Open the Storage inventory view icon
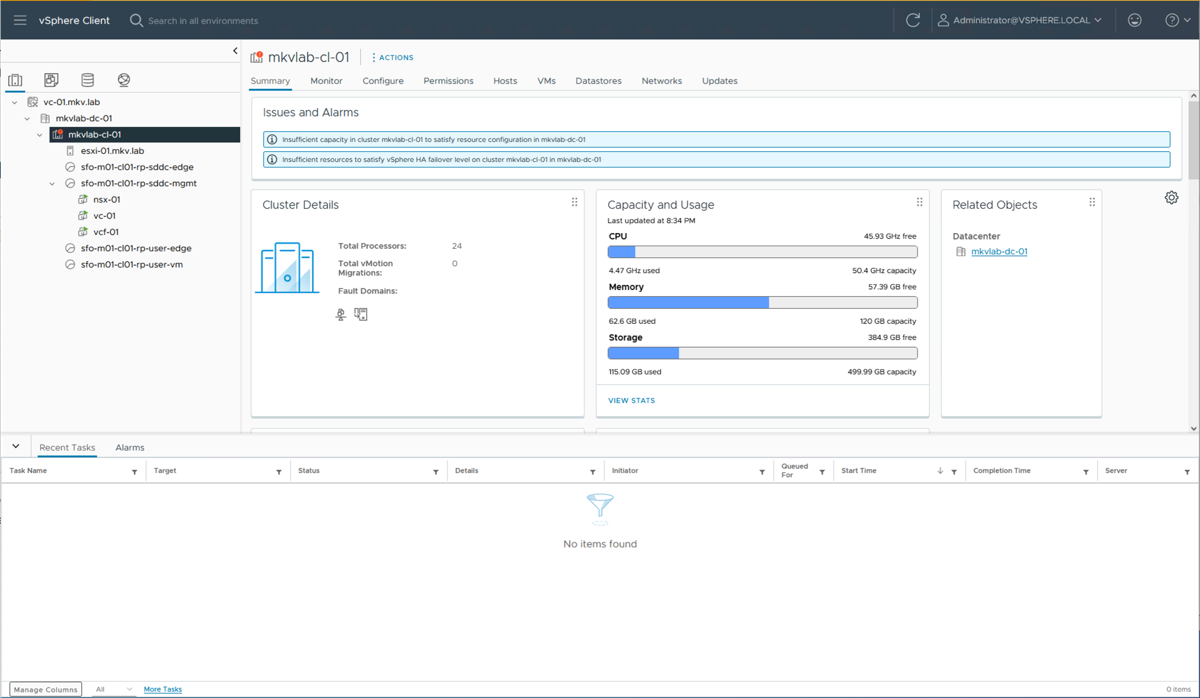Image resolution: width=1200 pixels, height=698 pixels. pyautogui.click(x=87, y=80)
